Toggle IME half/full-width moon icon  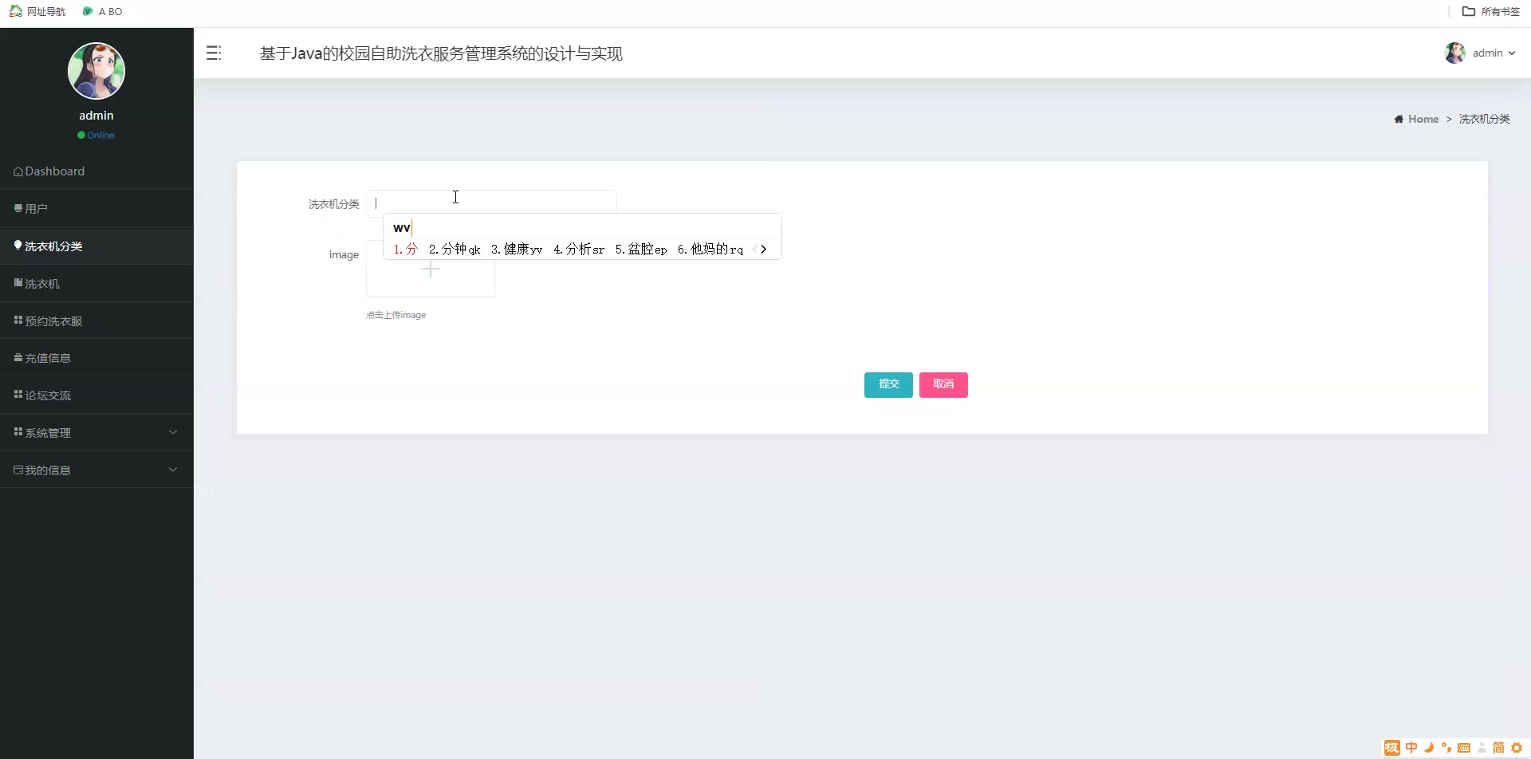click(1429, 748)
